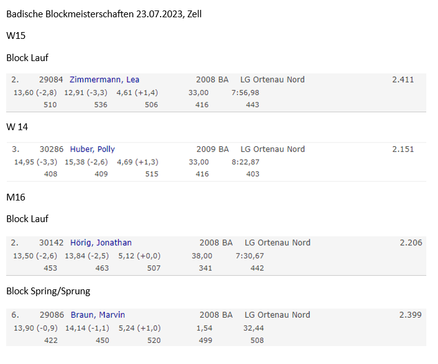Open the Huber, Polly athlete link
The height and width of the screenshot is (364, 438).
92,149
